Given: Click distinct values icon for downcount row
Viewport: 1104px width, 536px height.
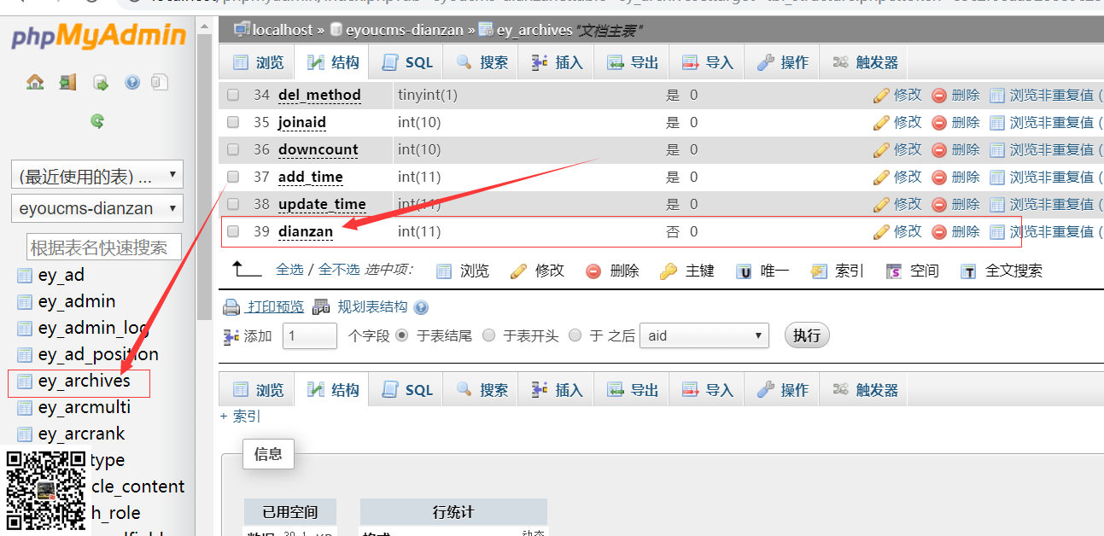Looking at the screenshot, I should click(x=997, y=150).
